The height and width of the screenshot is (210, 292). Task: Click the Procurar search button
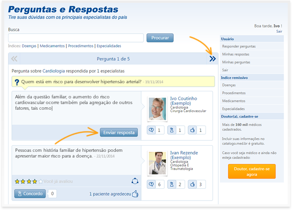(x=160, y=38)
